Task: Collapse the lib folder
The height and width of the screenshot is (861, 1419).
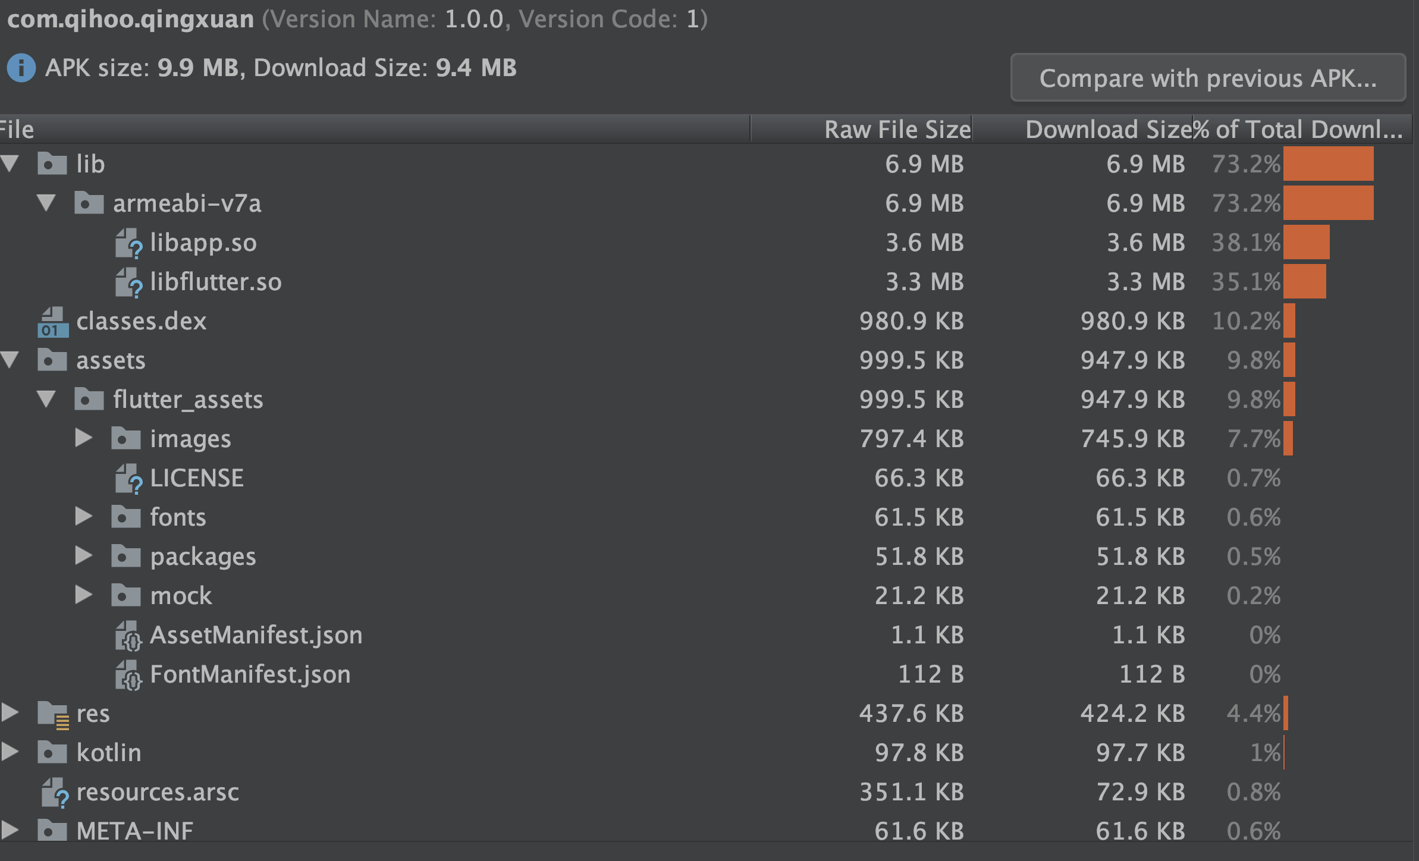Action: click(10, 164)
